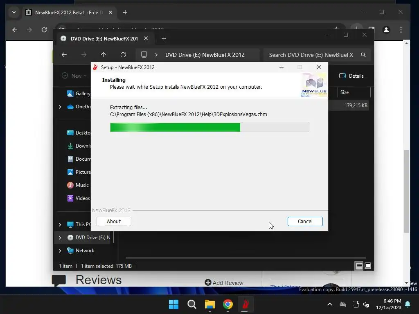The height and width of the screenshot is (314, 419).
Task: Open Chrome tab search dropdown
Action: (x=14, y=12)
